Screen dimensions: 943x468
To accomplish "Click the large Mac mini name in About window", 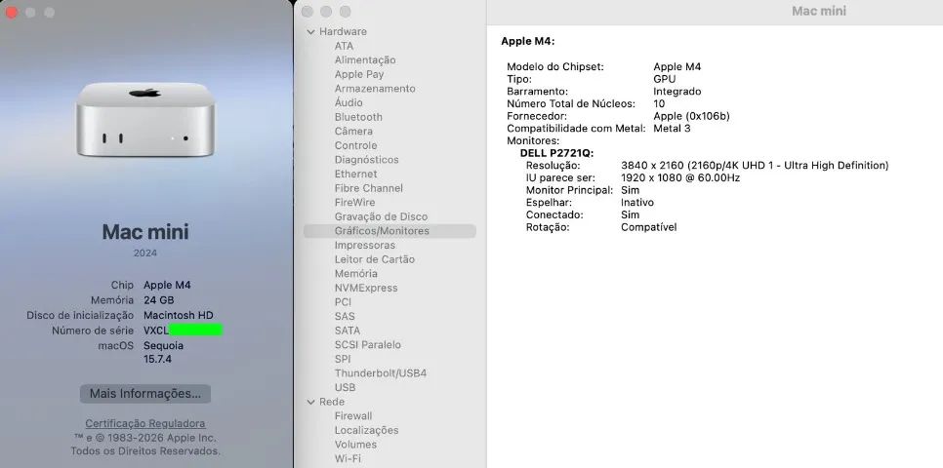I will (x=144, y=232).
